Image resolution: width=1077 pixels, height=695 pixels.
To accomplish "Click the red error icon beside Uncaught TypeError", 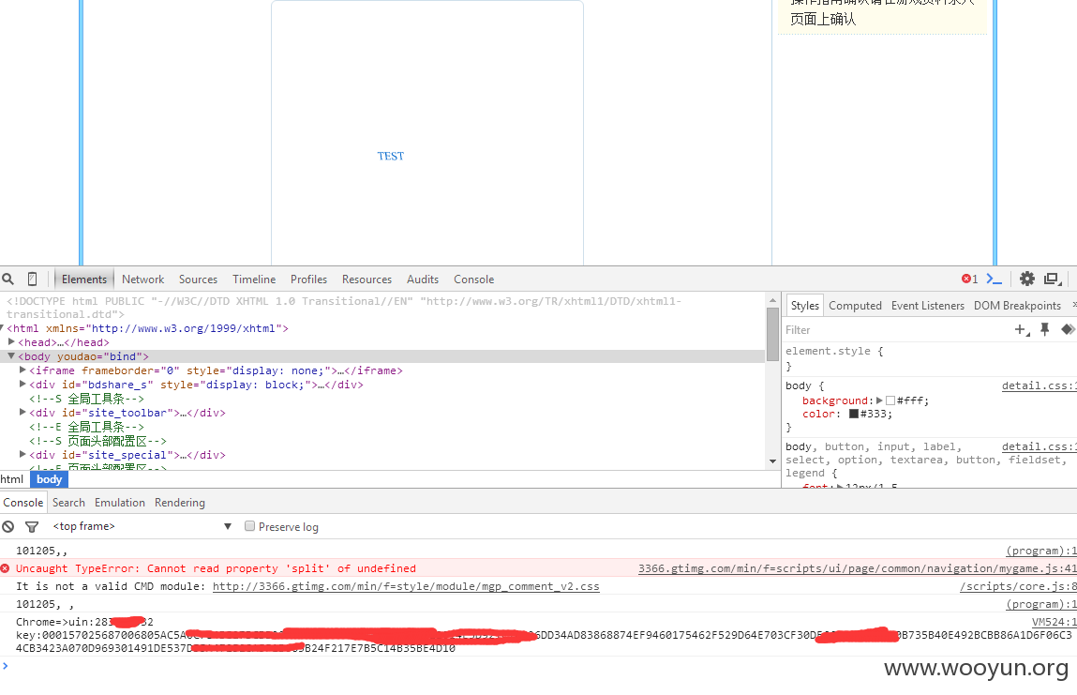I will pyautogui.click(x=6, y=568).
